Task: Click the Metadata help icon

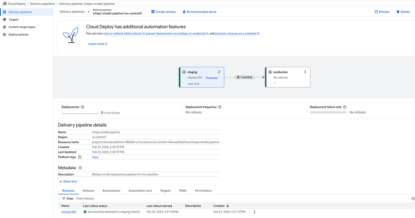Action: point(80,168)
